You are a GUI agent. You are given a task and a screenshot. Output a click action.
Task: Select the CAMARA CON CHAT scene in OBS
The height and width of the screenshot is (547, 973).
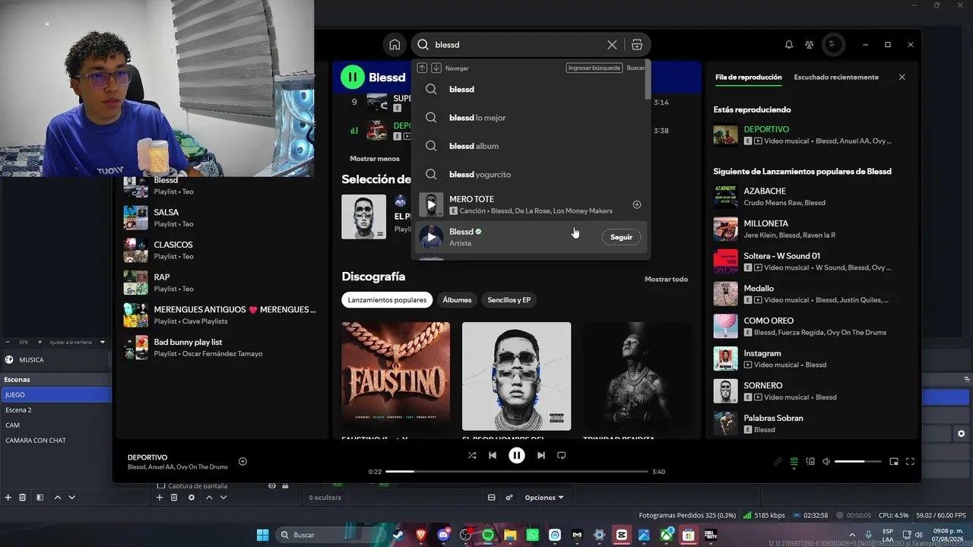[56, 441]
